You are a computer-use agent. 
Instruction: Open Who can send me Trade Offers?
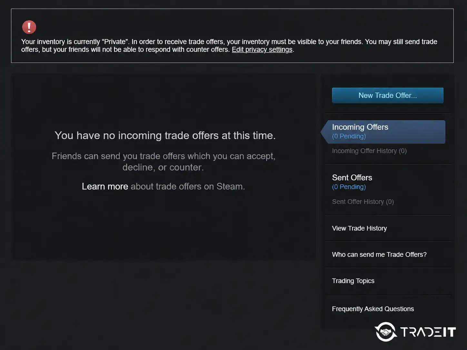[379, 255]
